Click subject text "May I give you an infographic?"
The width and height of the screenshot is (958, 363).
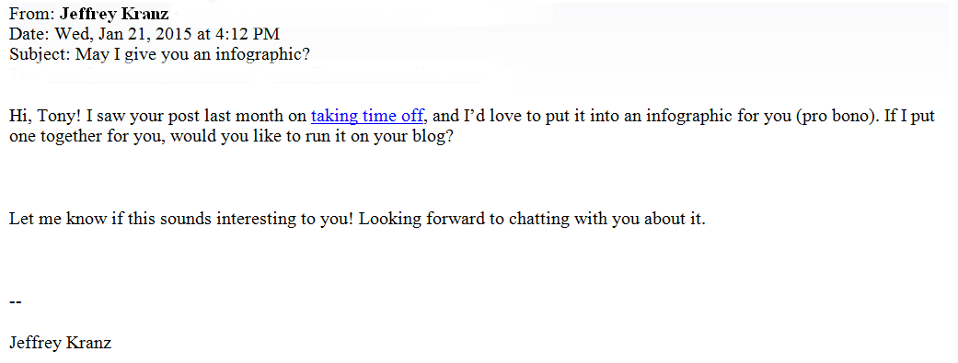192,54
